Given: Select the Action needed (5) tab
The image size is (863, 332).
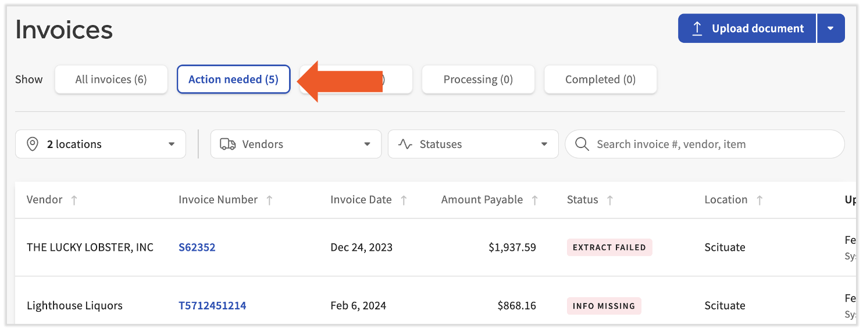Looking at the screenshot, I should click(233, 80).
